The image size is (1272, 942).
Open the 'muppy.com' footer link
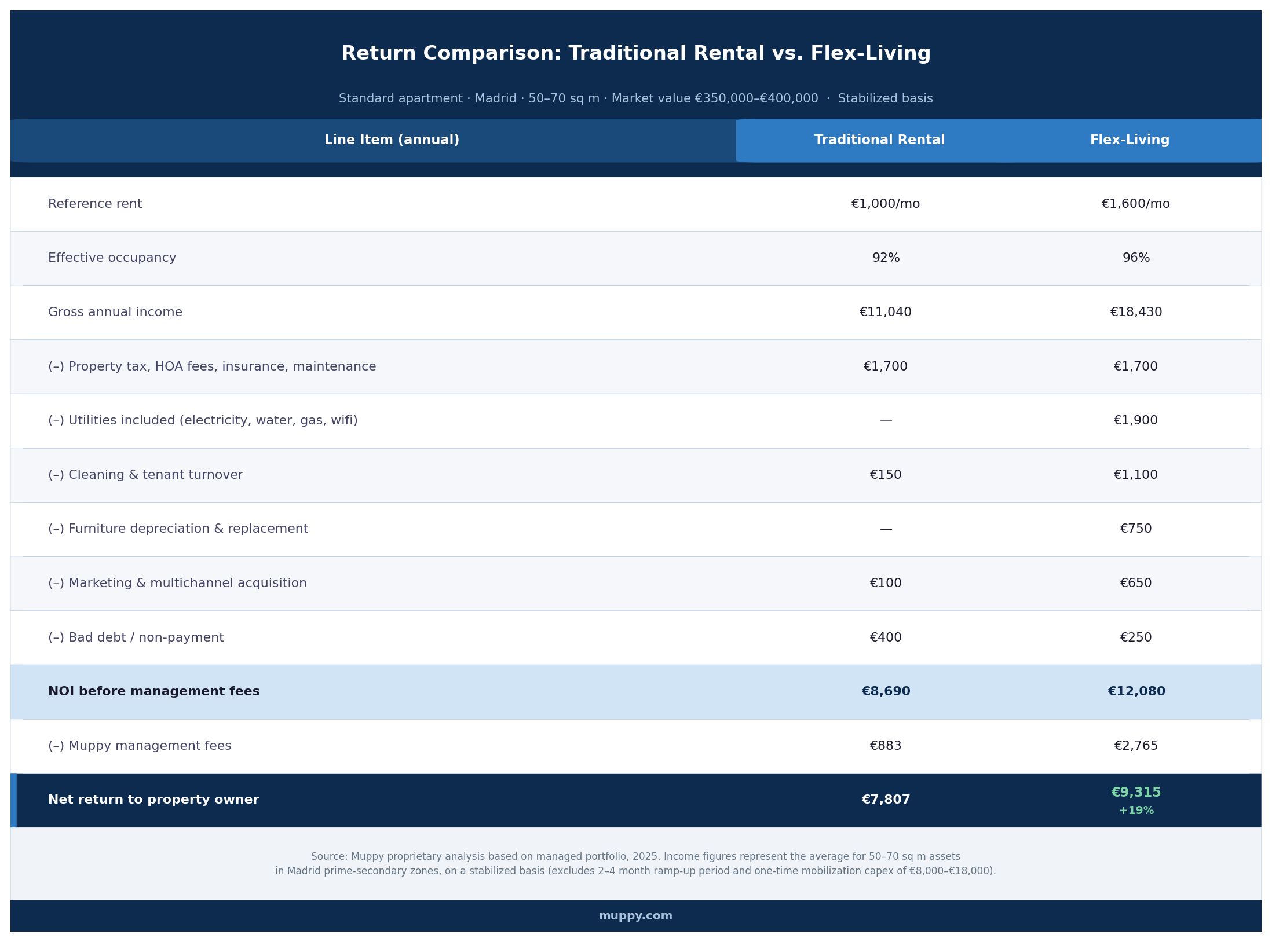tap(635, 916)
